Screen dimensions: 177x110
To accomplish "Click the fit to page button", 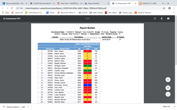I will pos(168,79).
